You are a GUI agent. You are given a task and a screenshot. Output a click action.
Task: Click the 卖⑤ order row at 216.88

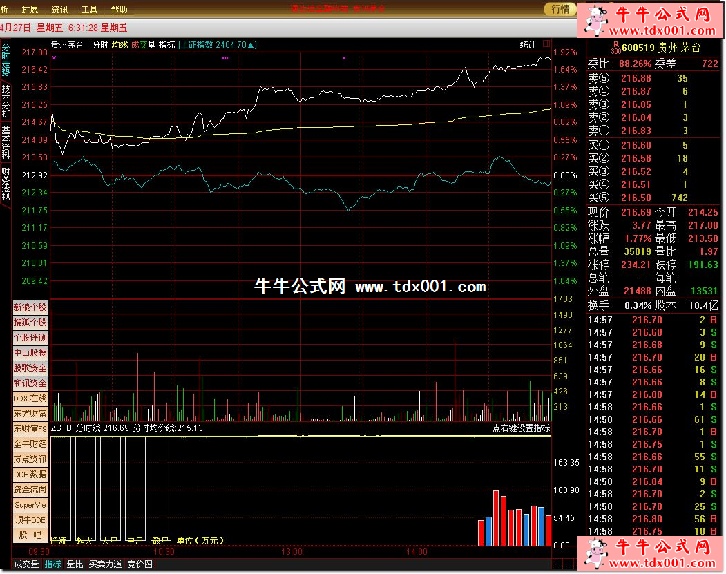(x=653, y=78)
